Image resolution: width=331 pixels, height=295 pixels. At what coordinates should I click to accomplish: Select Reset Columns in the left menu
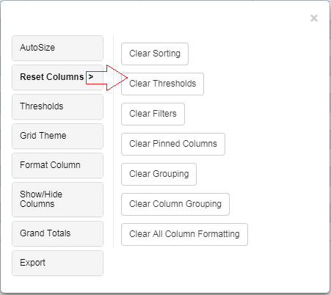(x=57, y=77)
